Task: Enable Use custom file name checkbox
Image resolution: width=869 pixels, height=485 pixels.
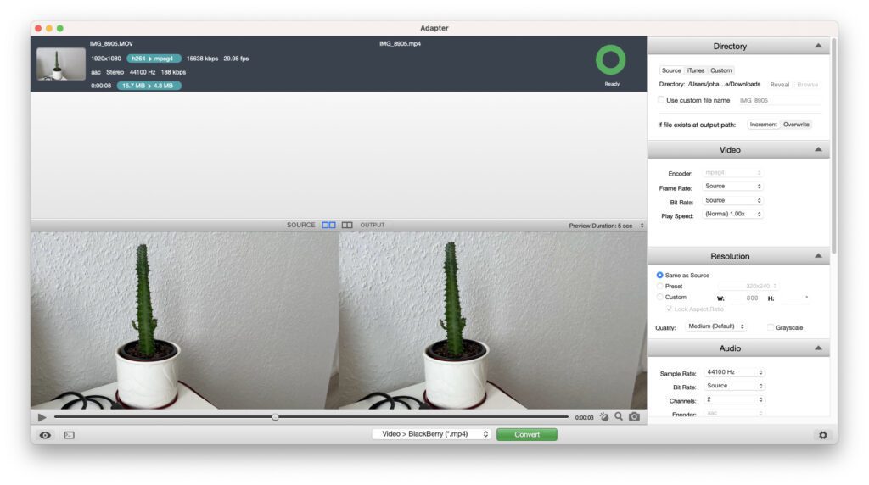Action: tap(662, 100)
